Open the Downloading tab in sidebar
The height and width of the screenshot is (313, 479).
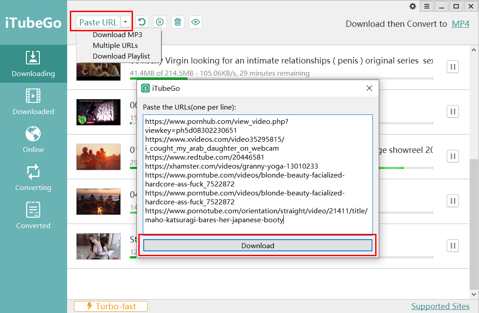[x=33, y=64]
